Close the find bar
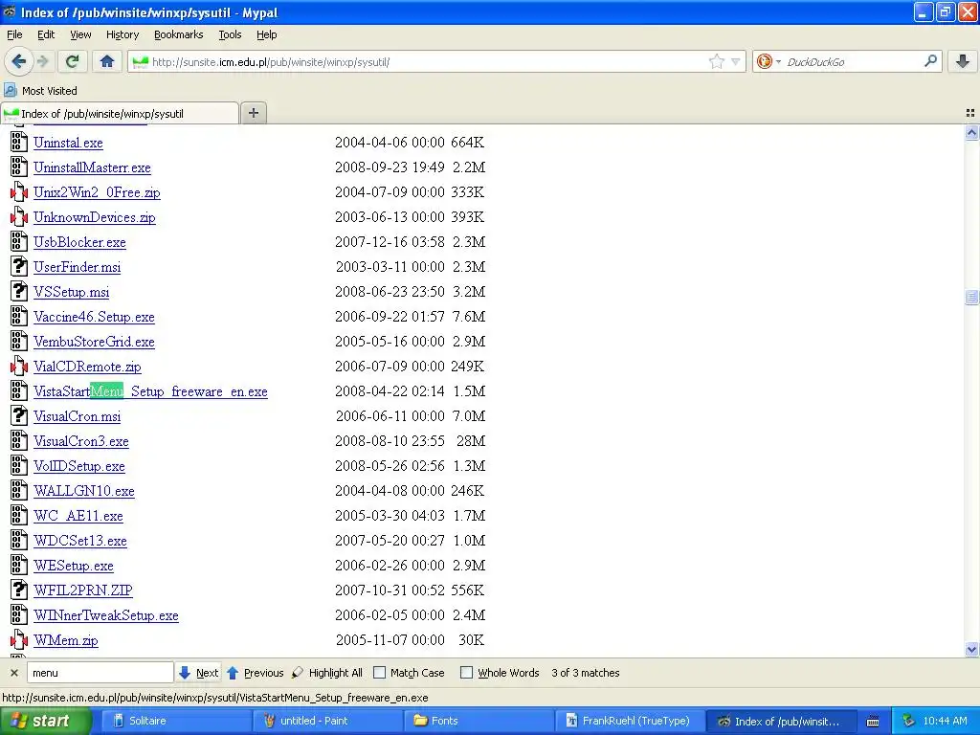 (x=14, y=673)
